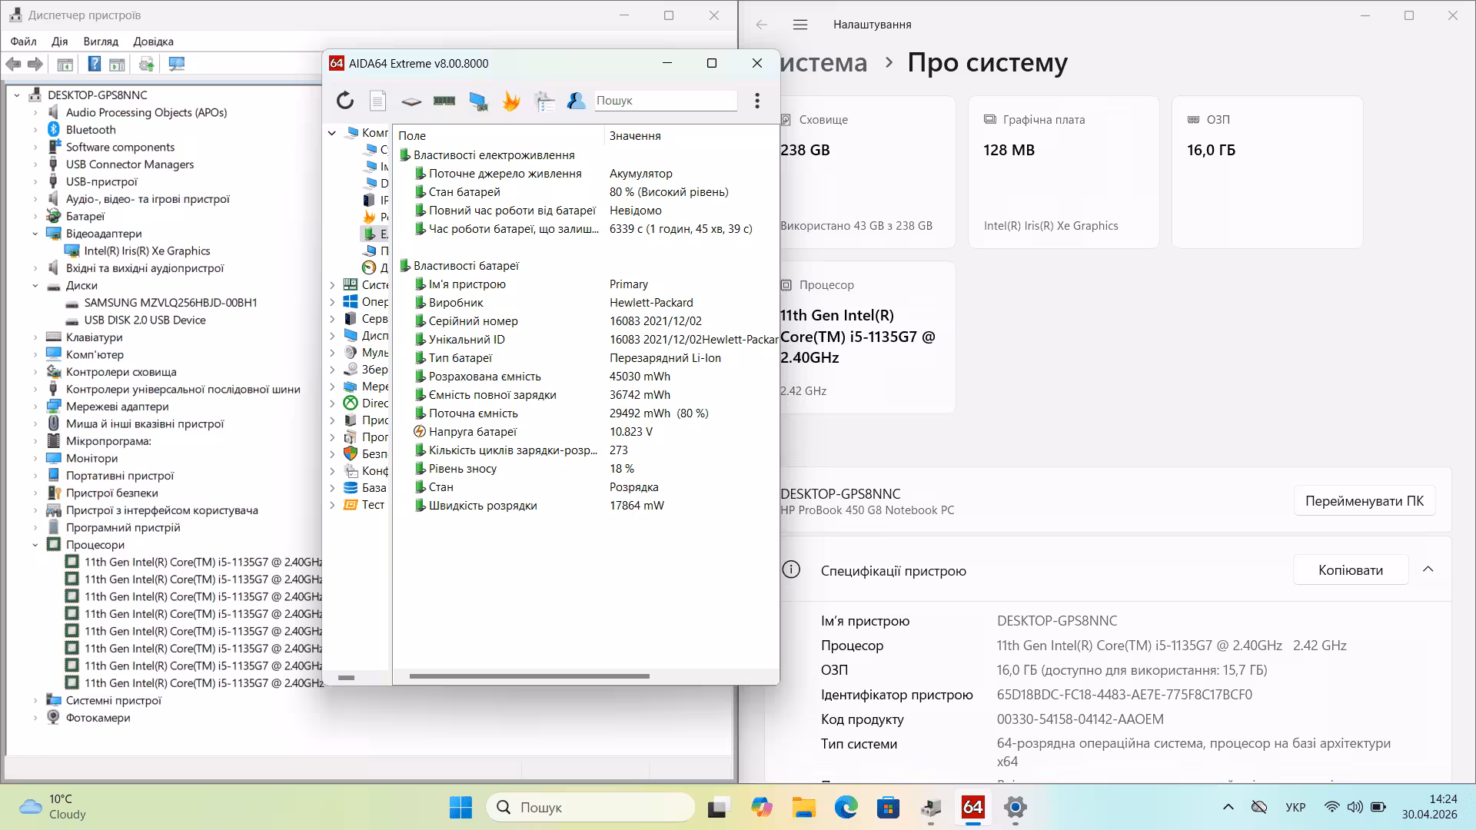Screen dimensions: 1476x830
Task: Open the hamburger navigation menu in Settings
Action: coord(800,25)
